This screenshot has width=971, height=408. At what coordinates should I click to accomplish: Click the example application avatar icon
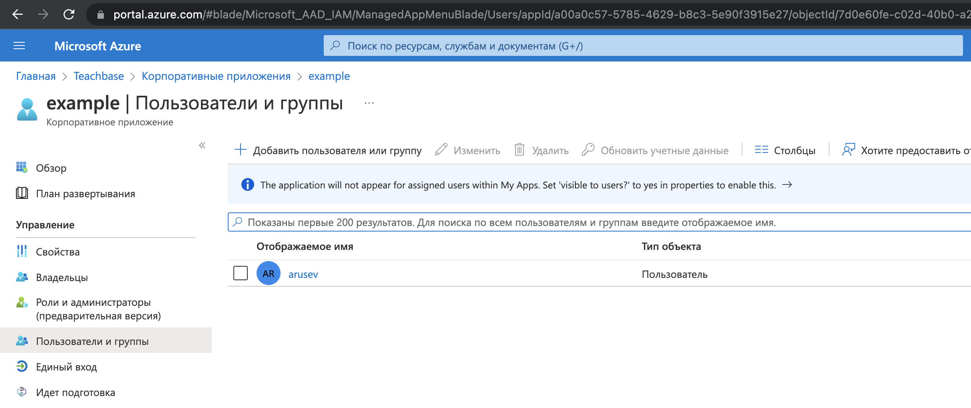coord(27,109)
